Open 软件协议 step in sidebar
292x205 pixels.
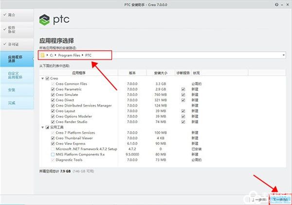(x=17, y=30)
